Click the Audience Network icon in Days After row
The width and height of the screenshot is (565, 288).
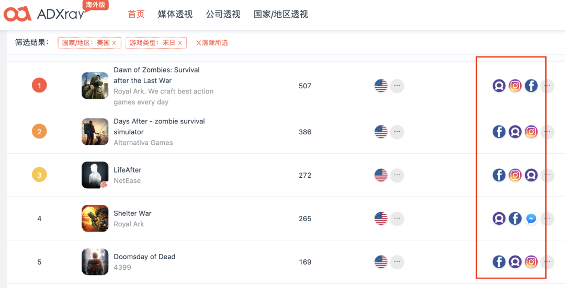(515, 132)
